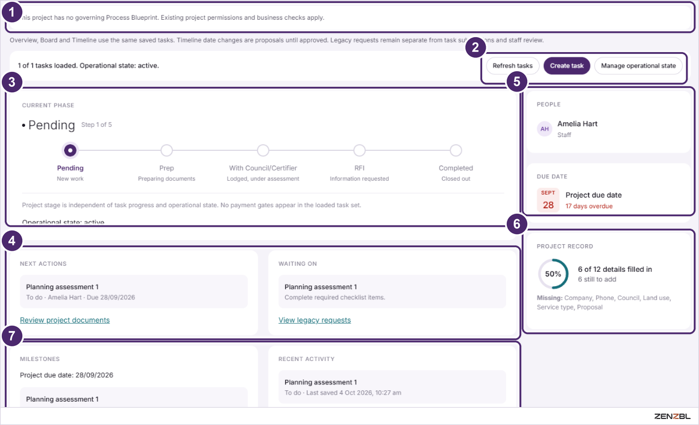This screenshot has height=425, width=699.
Task: Click the Refresh tasks button
Action: [x=512, y=65]
